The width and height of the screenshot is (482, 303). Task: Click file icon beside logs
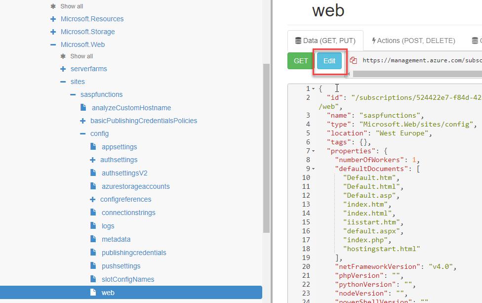tap(93, 225)
